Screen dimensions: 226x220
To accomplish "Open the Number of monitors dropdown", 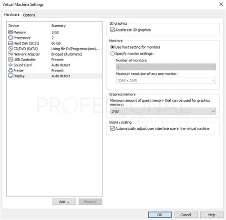I will (x=166, y=67).
